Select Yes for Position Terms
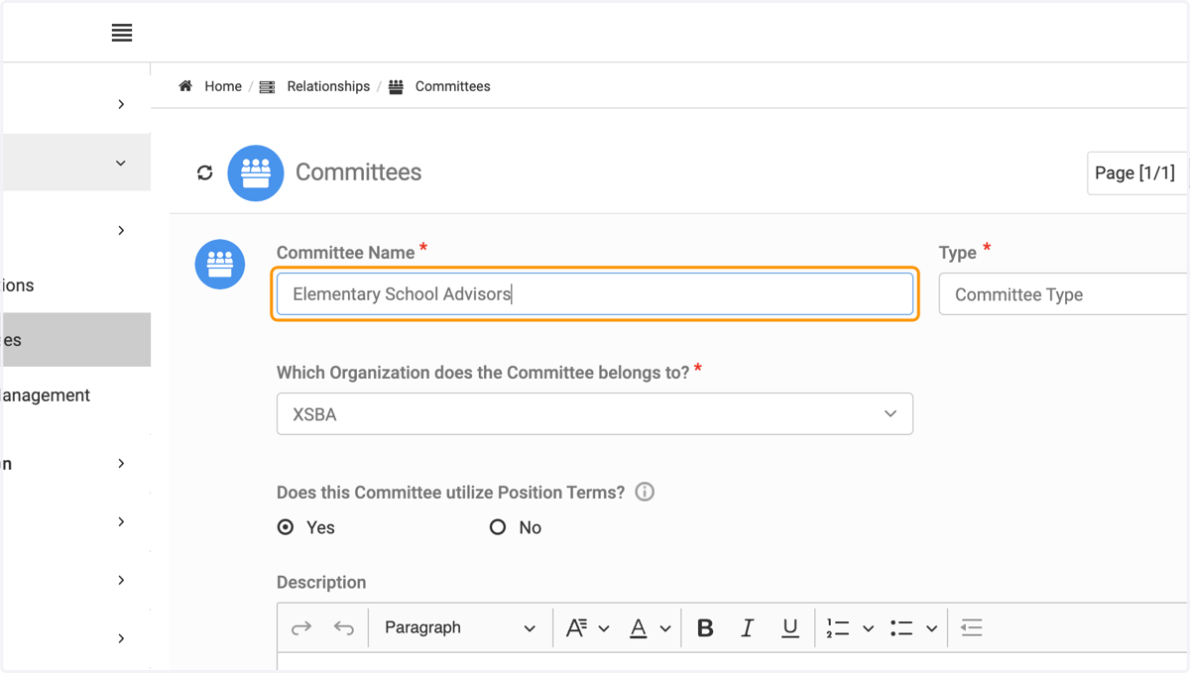1190x673 pixels. (286, 527)
